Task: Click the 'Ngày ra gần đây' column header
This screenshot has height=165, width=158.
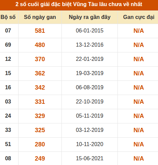Action: click(x=89, y=17)
